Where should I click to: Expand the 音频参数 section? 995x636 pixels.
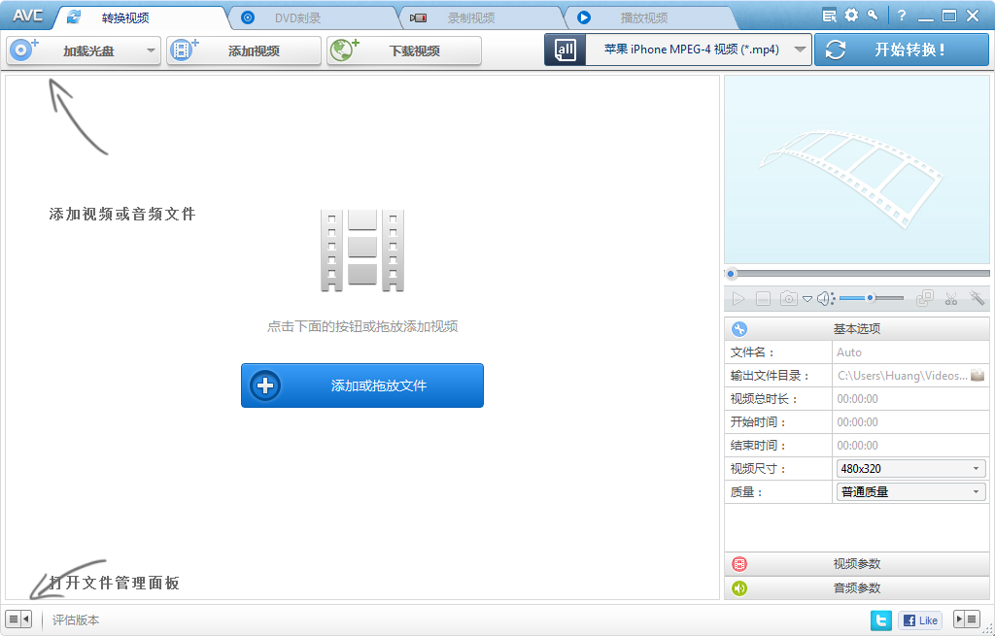857,587
